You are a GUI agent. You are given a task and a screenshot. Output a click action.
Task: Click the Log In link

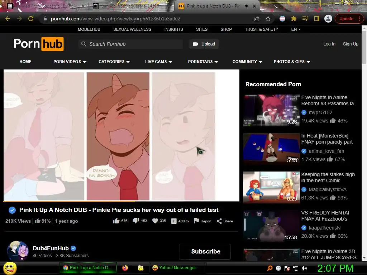(x=329, y=44)
